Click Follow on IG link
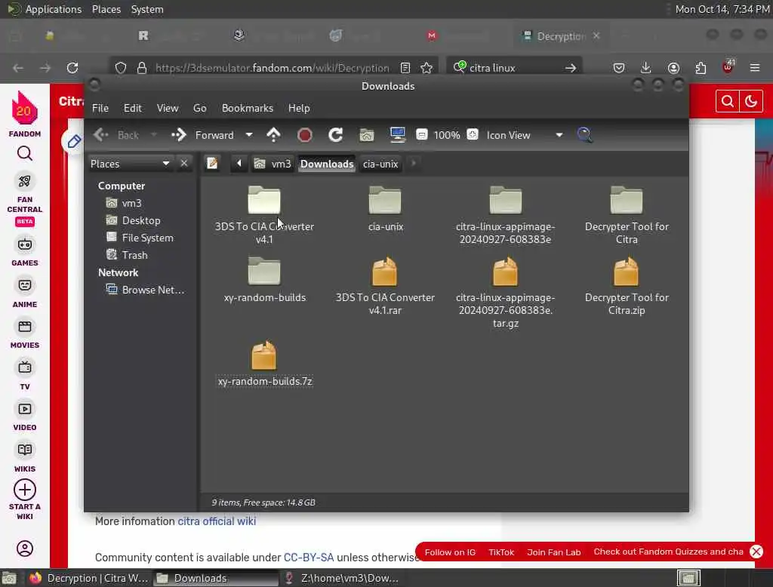 coord(450,552)
